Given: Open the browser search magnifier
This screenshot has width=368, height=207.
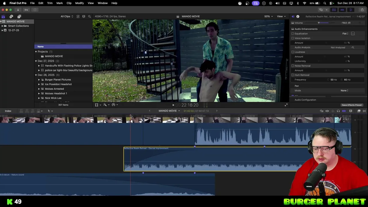Looking at the screenshot, I should [x=89, y=16].
